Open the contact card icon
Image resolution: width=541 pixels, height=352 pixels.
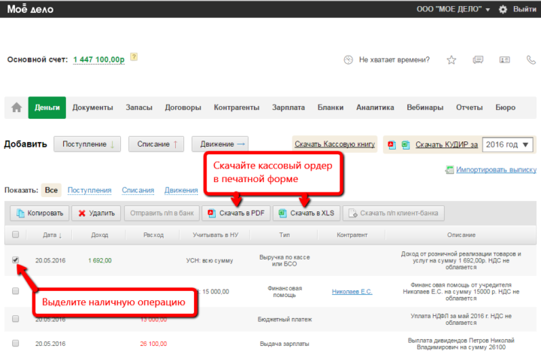click(504, 60)
